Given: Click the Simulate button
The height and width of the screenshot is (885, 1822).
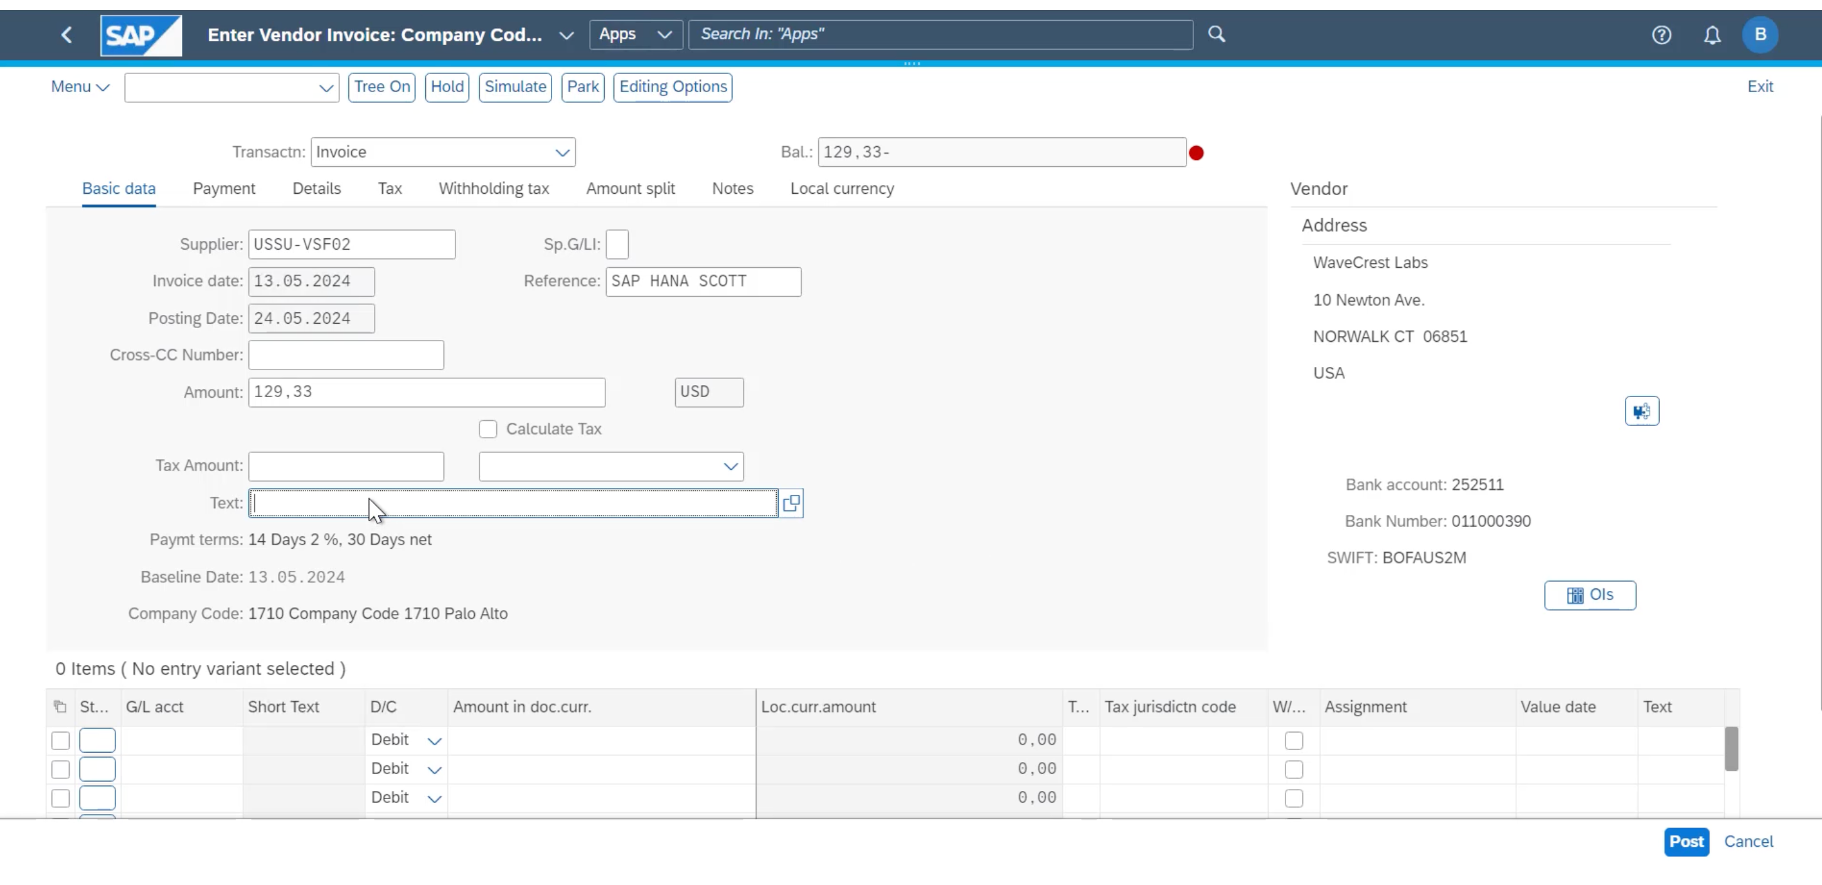Looking at the screenshot, I should [x=515, y=87].
